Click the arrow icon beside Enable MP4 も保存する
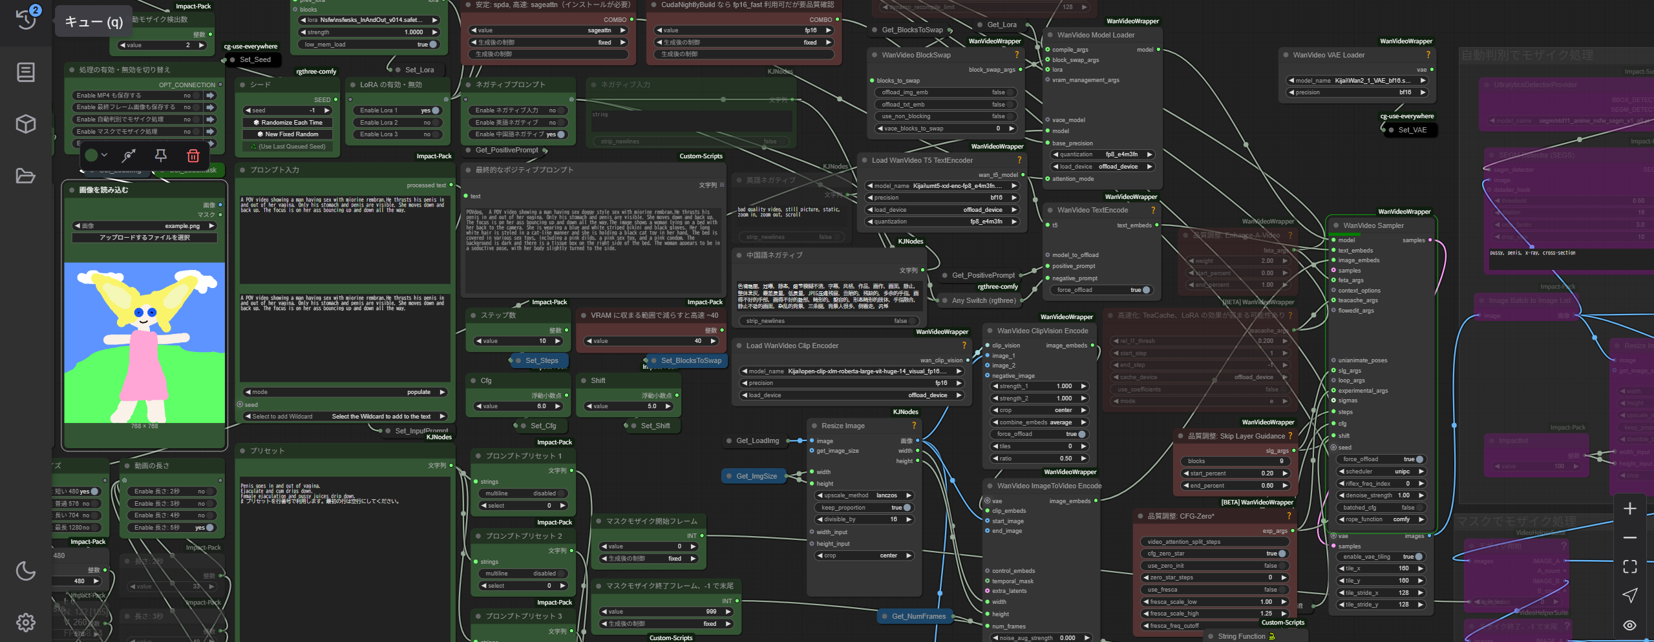The width and height of the screenshot is (1654, 642). coord(210,96)
